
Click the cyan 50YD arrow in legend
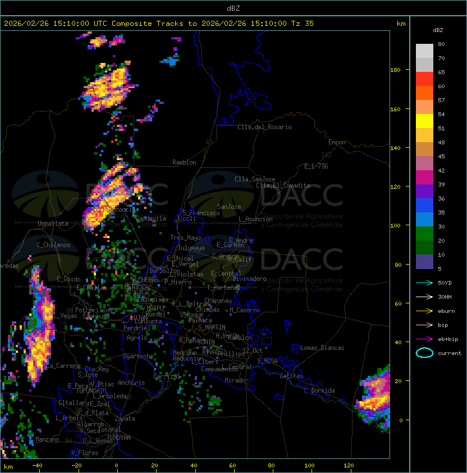(424, 283)
